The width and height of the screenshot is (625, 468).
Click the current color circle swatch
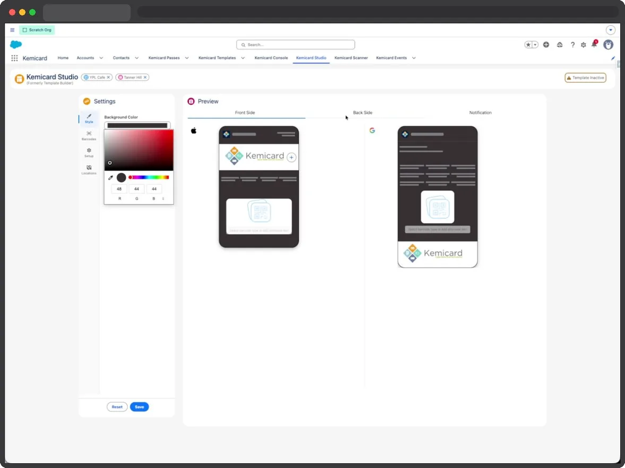(121, 177)
